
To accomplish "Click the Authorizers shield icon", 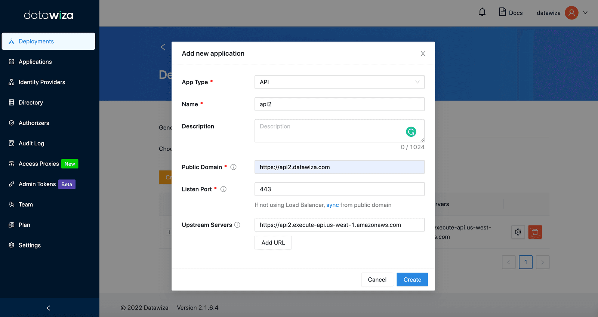I will (x=12, y=123).
